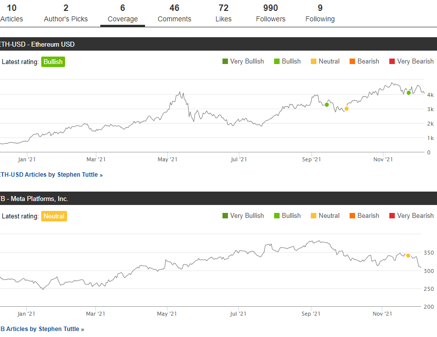Select the Coverage tab
This screenshot has width=437, height=337.
point(123,13)
